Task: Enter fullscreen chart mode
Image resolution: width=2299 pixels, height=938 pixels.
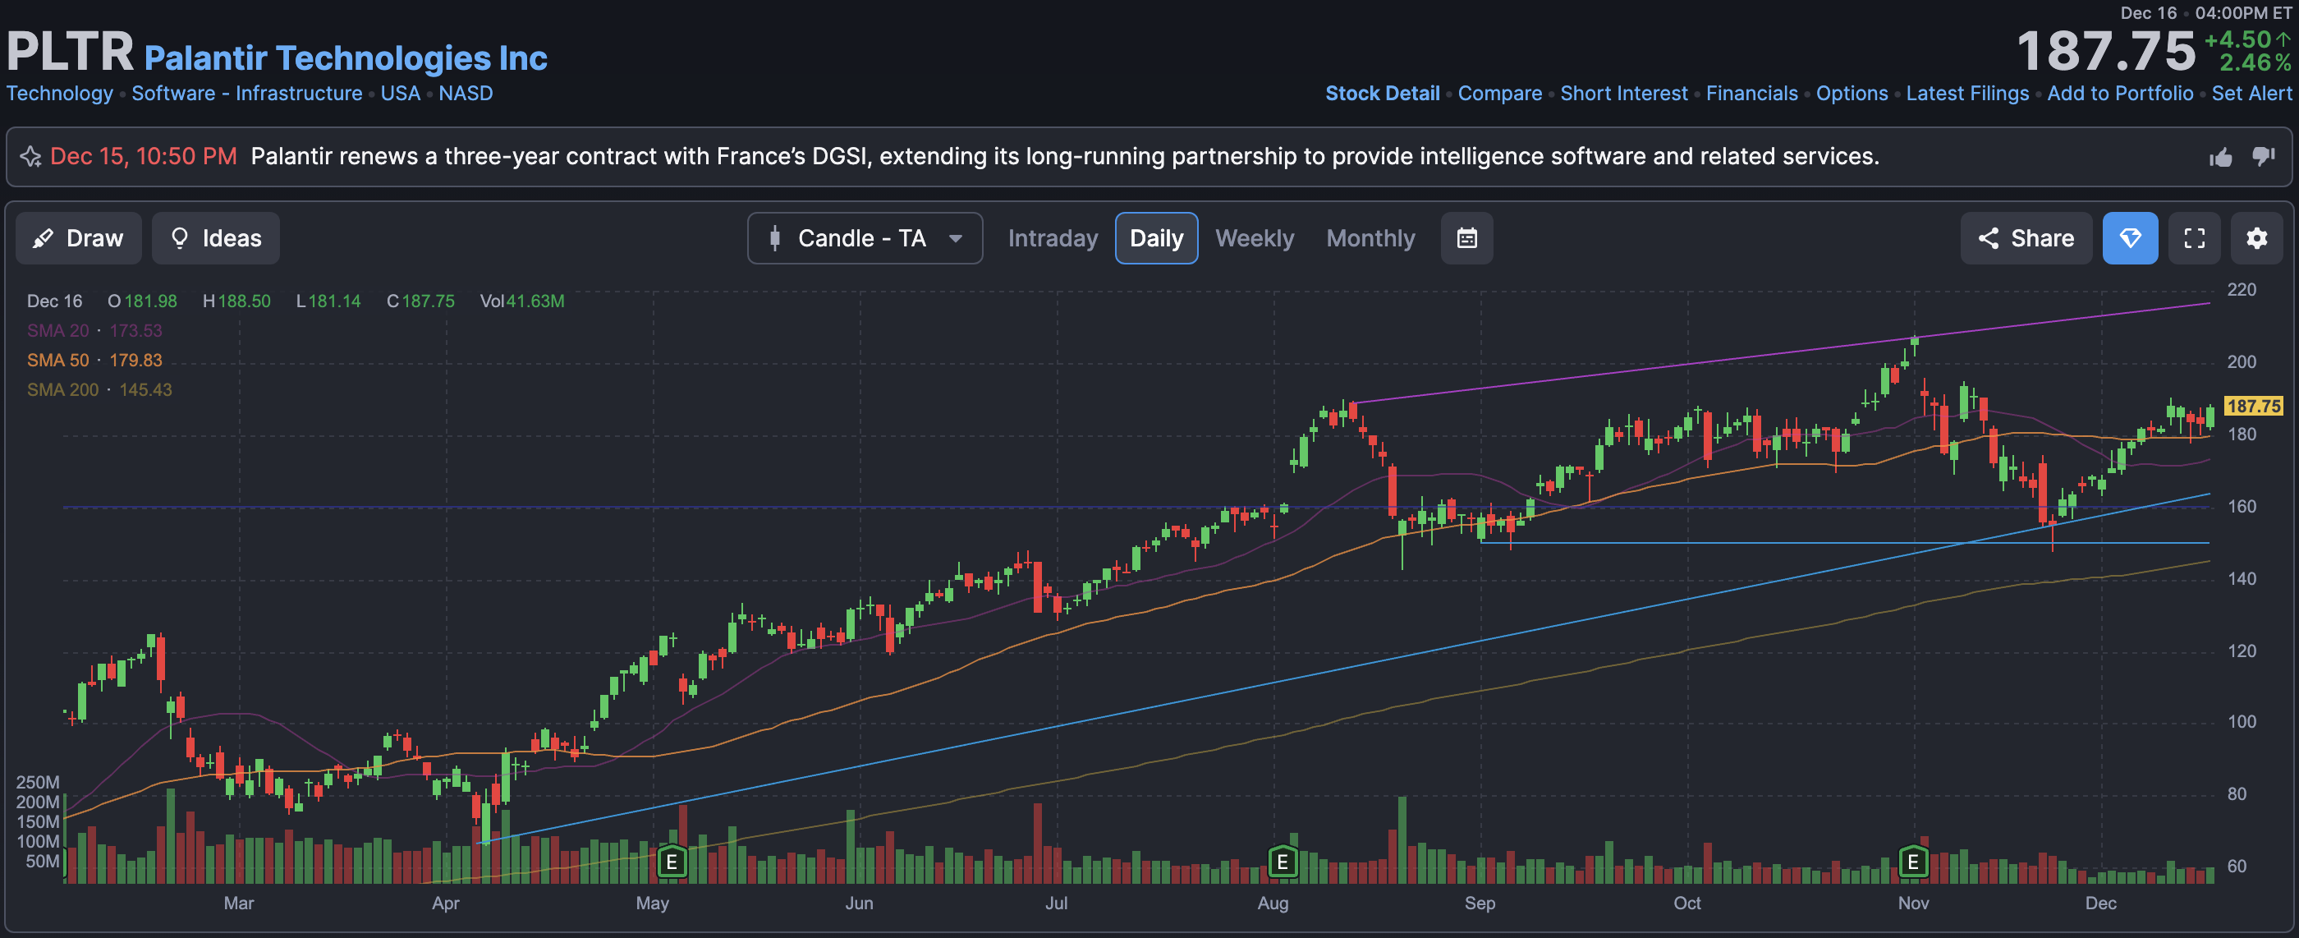Action: coord(2194,238)
